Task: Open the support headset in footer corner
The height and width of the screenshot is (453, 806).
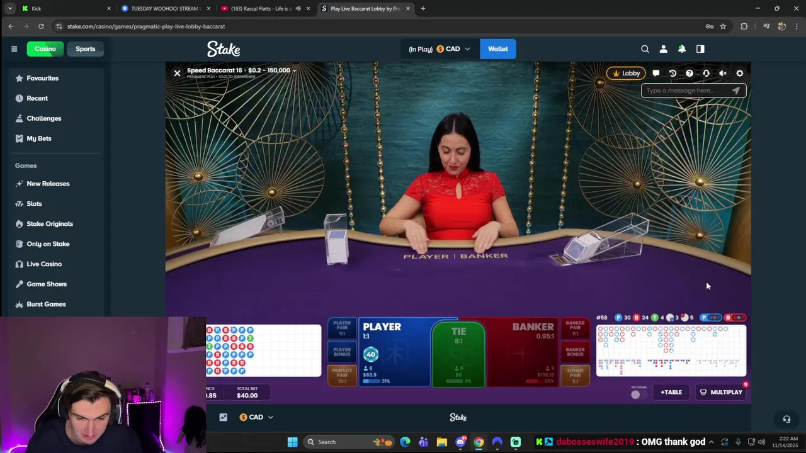Action: [x=786, y=419]
